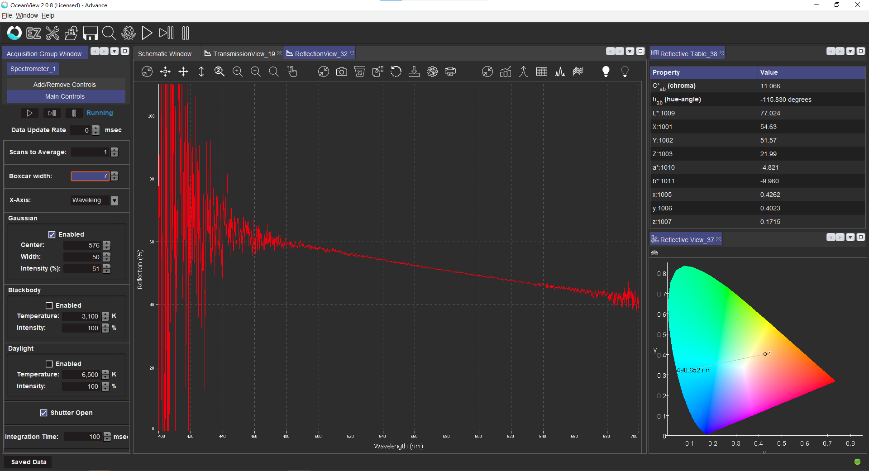Click the camera snapshot icon in graph toolbar
869x471 pixels.
pos(342,71)
